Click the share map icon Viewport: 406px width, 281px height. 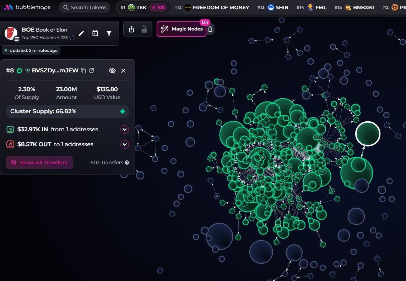[131, 29]
